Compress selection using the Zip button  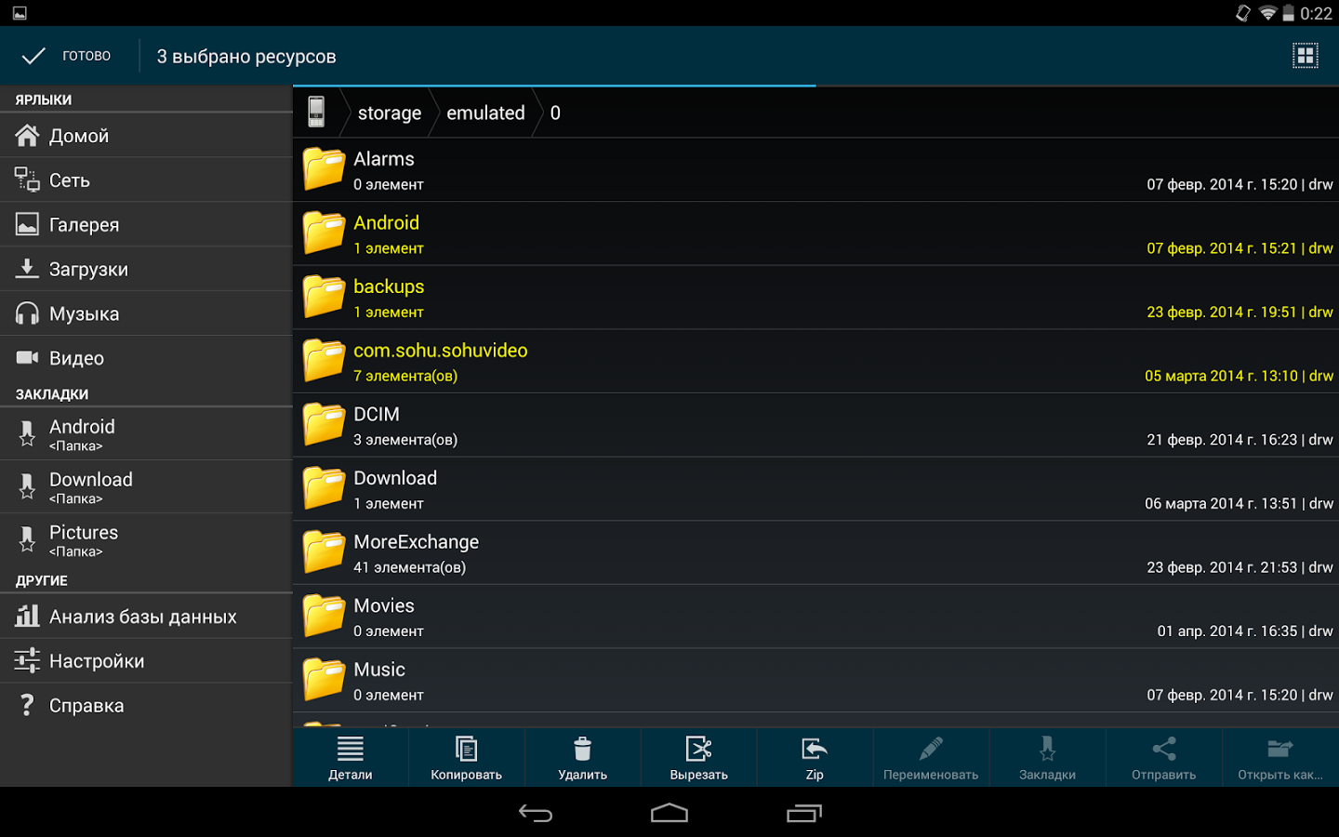(x=815, y=758)
